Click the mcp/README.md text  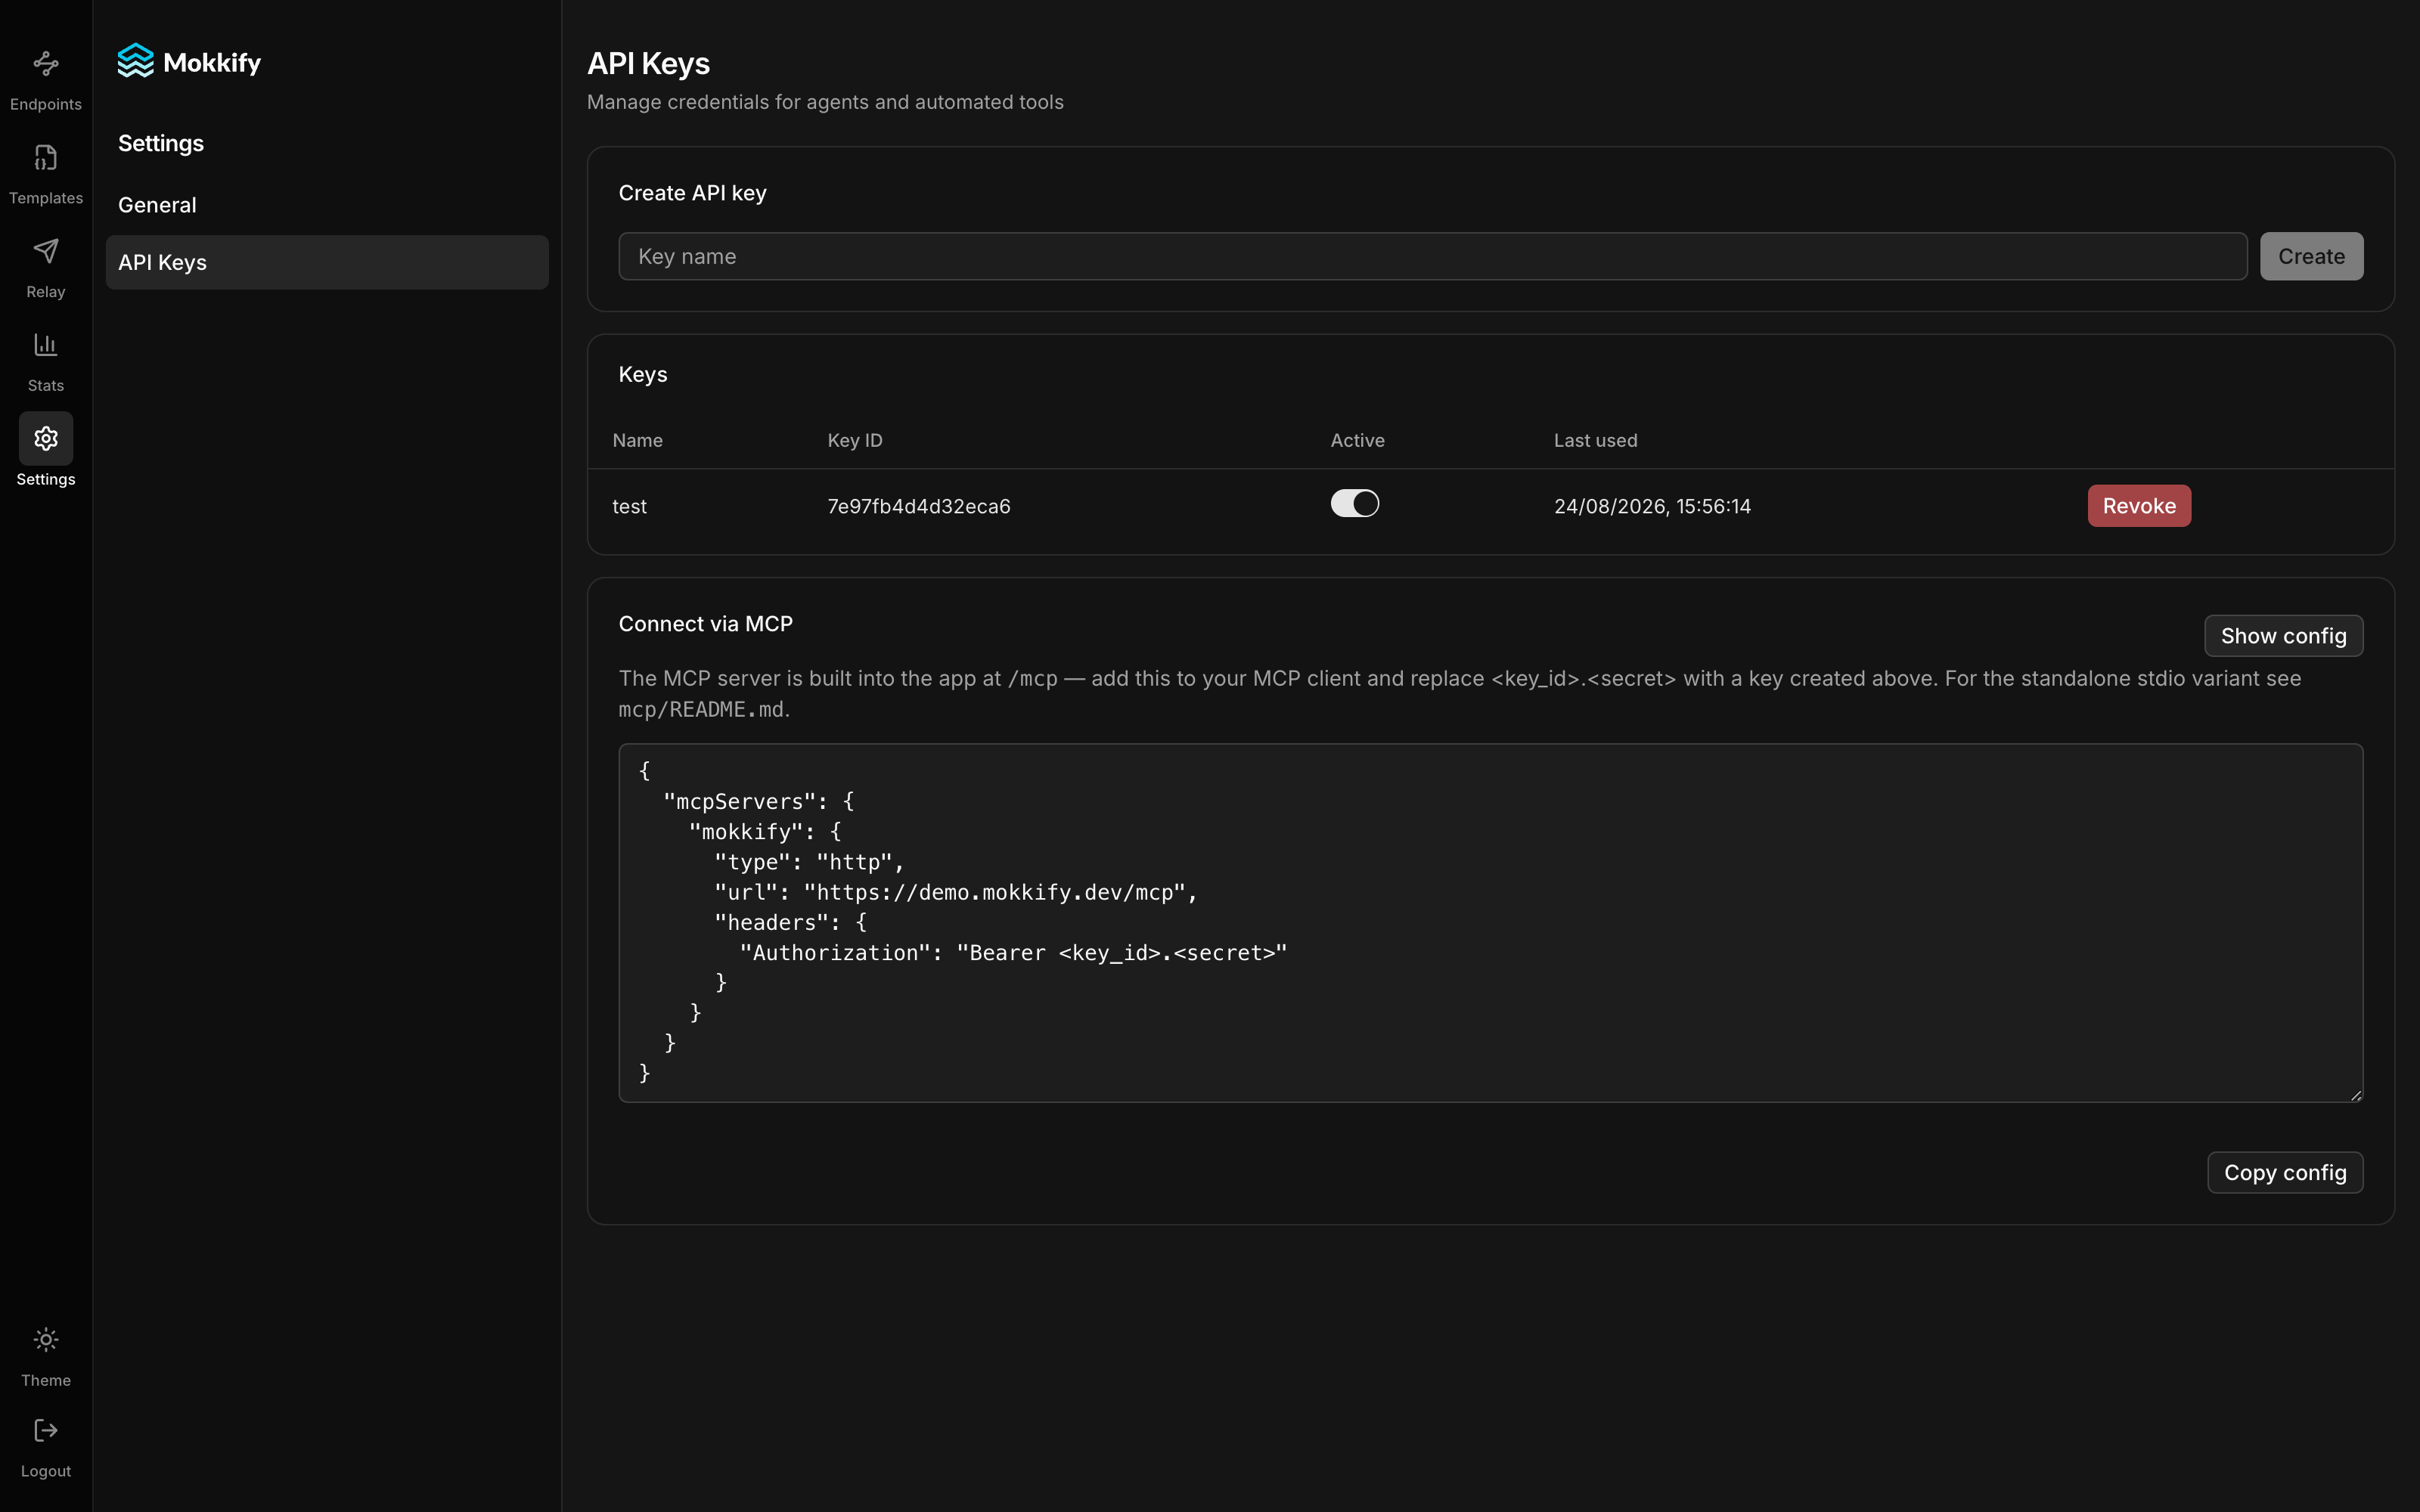(x=701, y=710)
